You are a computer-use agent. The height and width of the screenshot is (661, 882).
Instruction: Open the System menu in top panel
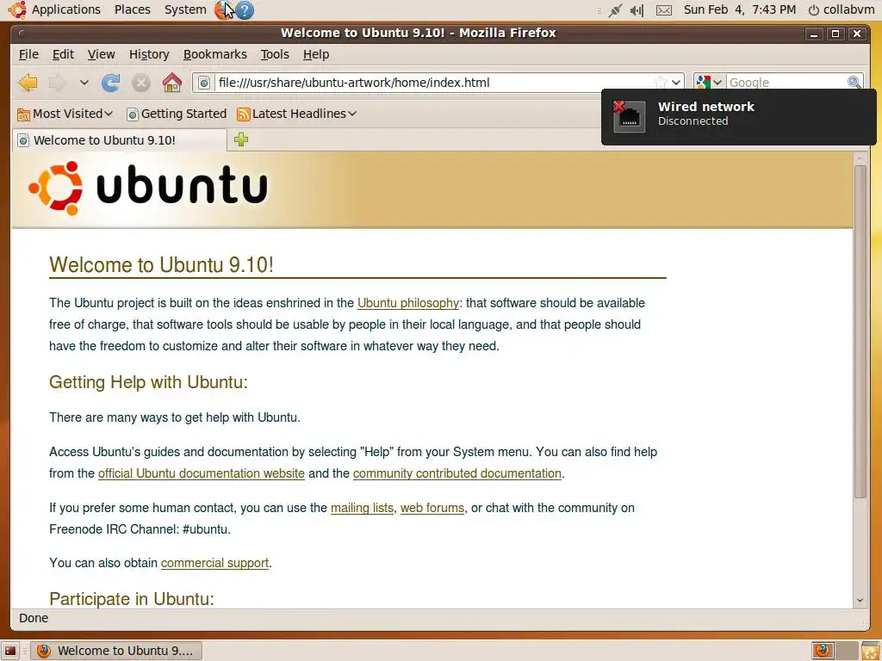(x=185, y=9)
